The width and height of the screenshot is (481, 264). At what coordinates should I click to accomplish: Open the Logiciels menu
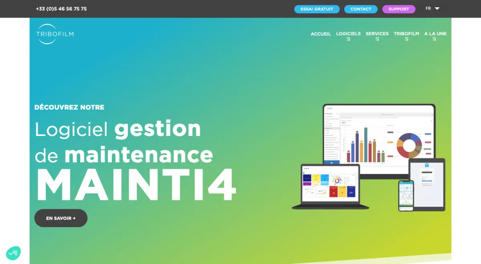[348, 34]
